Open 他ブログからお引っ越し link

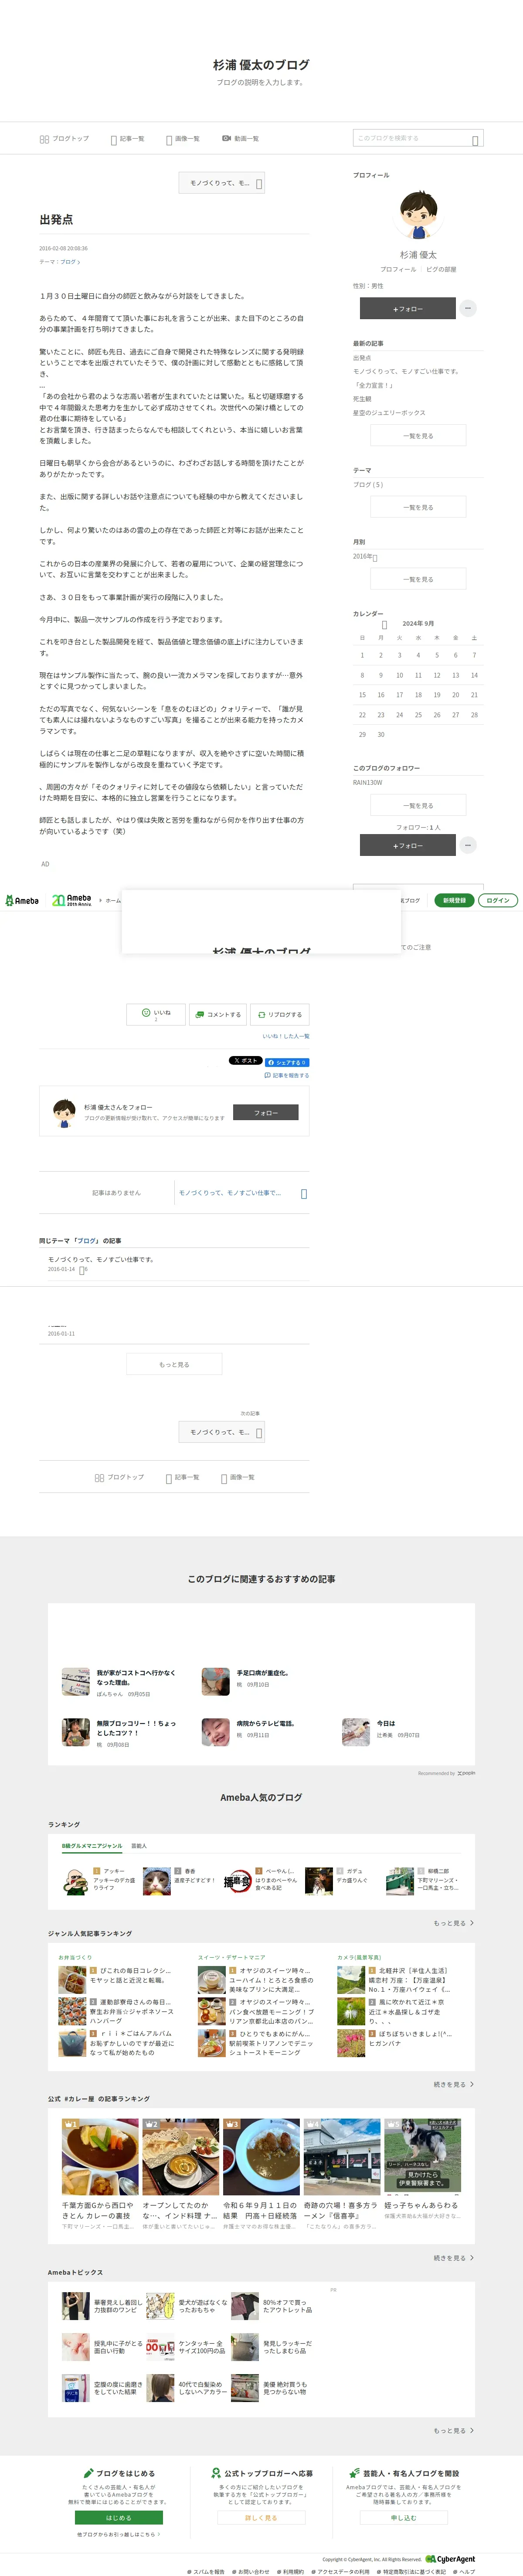119,2534
